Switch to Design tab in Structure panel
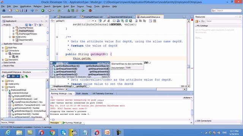This screenshot has height=136, width=243. 11,122
